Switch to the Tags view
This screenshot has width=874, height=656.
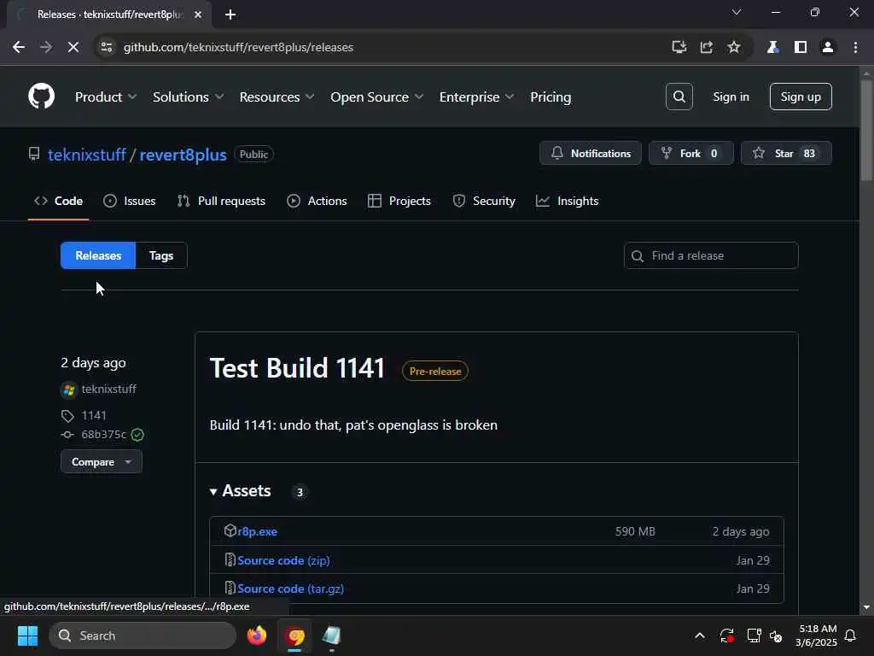161,255
